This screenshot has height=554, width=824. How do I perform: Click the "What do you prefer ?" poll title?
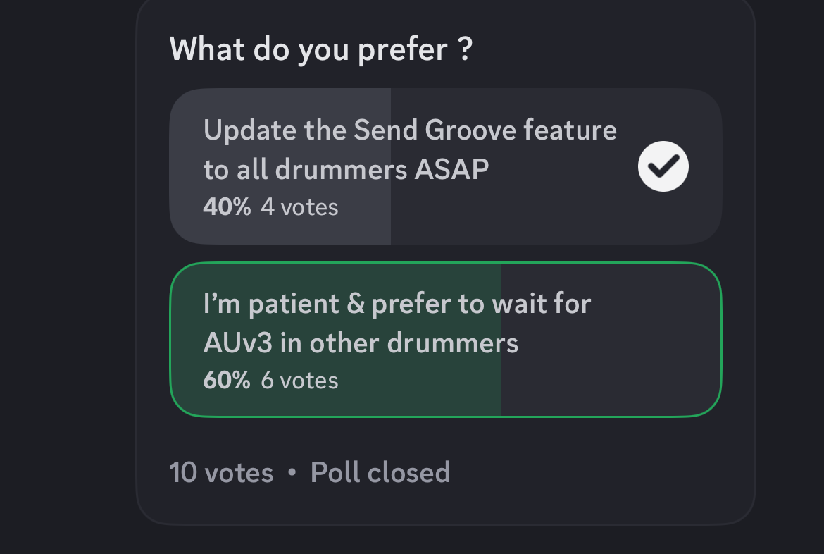click(321, 50)
